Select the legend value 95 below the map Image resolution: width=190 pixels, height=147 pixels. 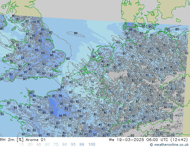73,145
